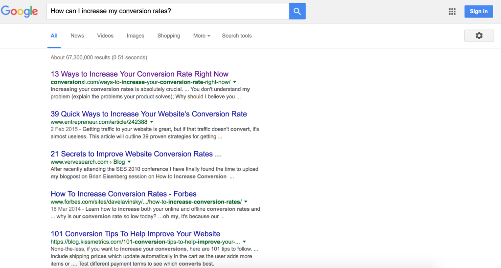Switch to the Videos tab
Viewport: 501px width, 268px height.
click(x=105, y=36)
